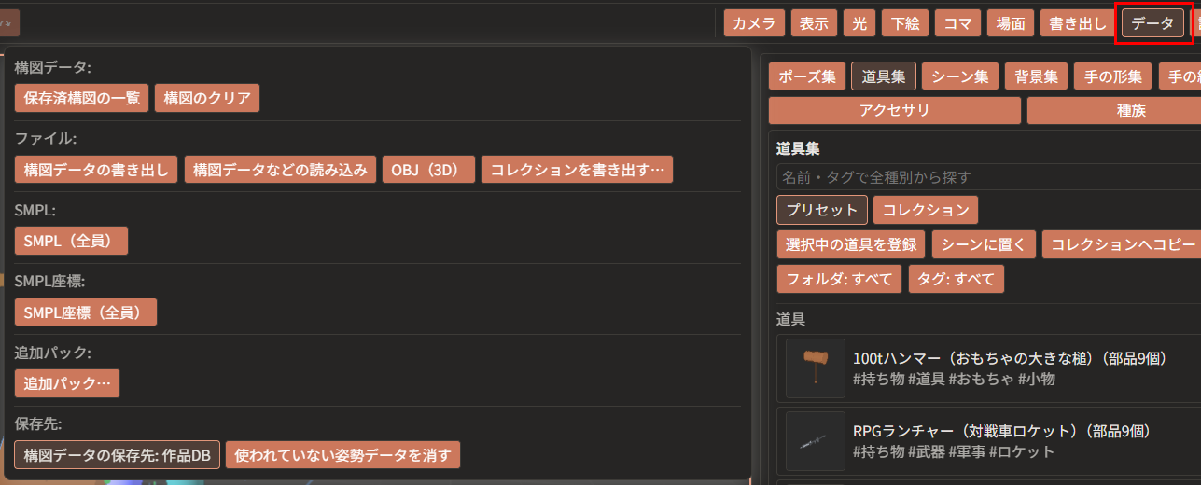Select プリセット source toggle
Screen dimensions: 1201x485
click(822, 210)
